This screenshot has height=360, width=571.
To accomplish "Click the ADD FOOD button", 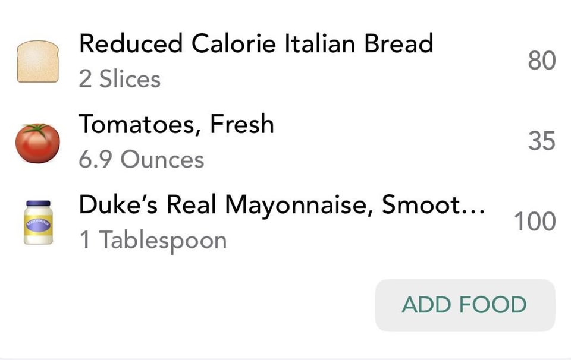I will coord(465,305).
